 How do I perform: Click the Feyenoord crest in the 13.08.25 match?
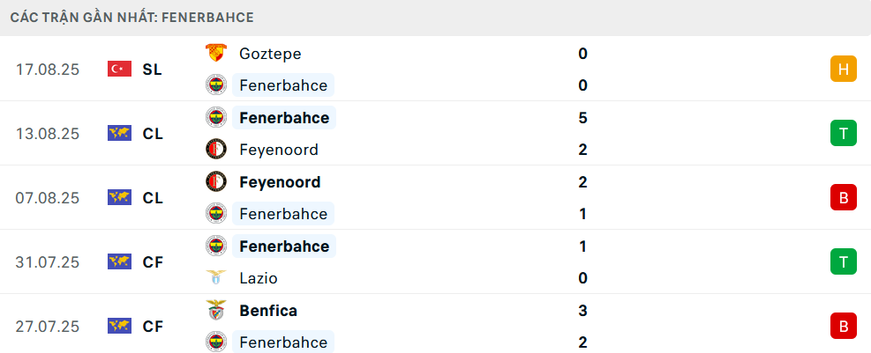pos(215,150)
